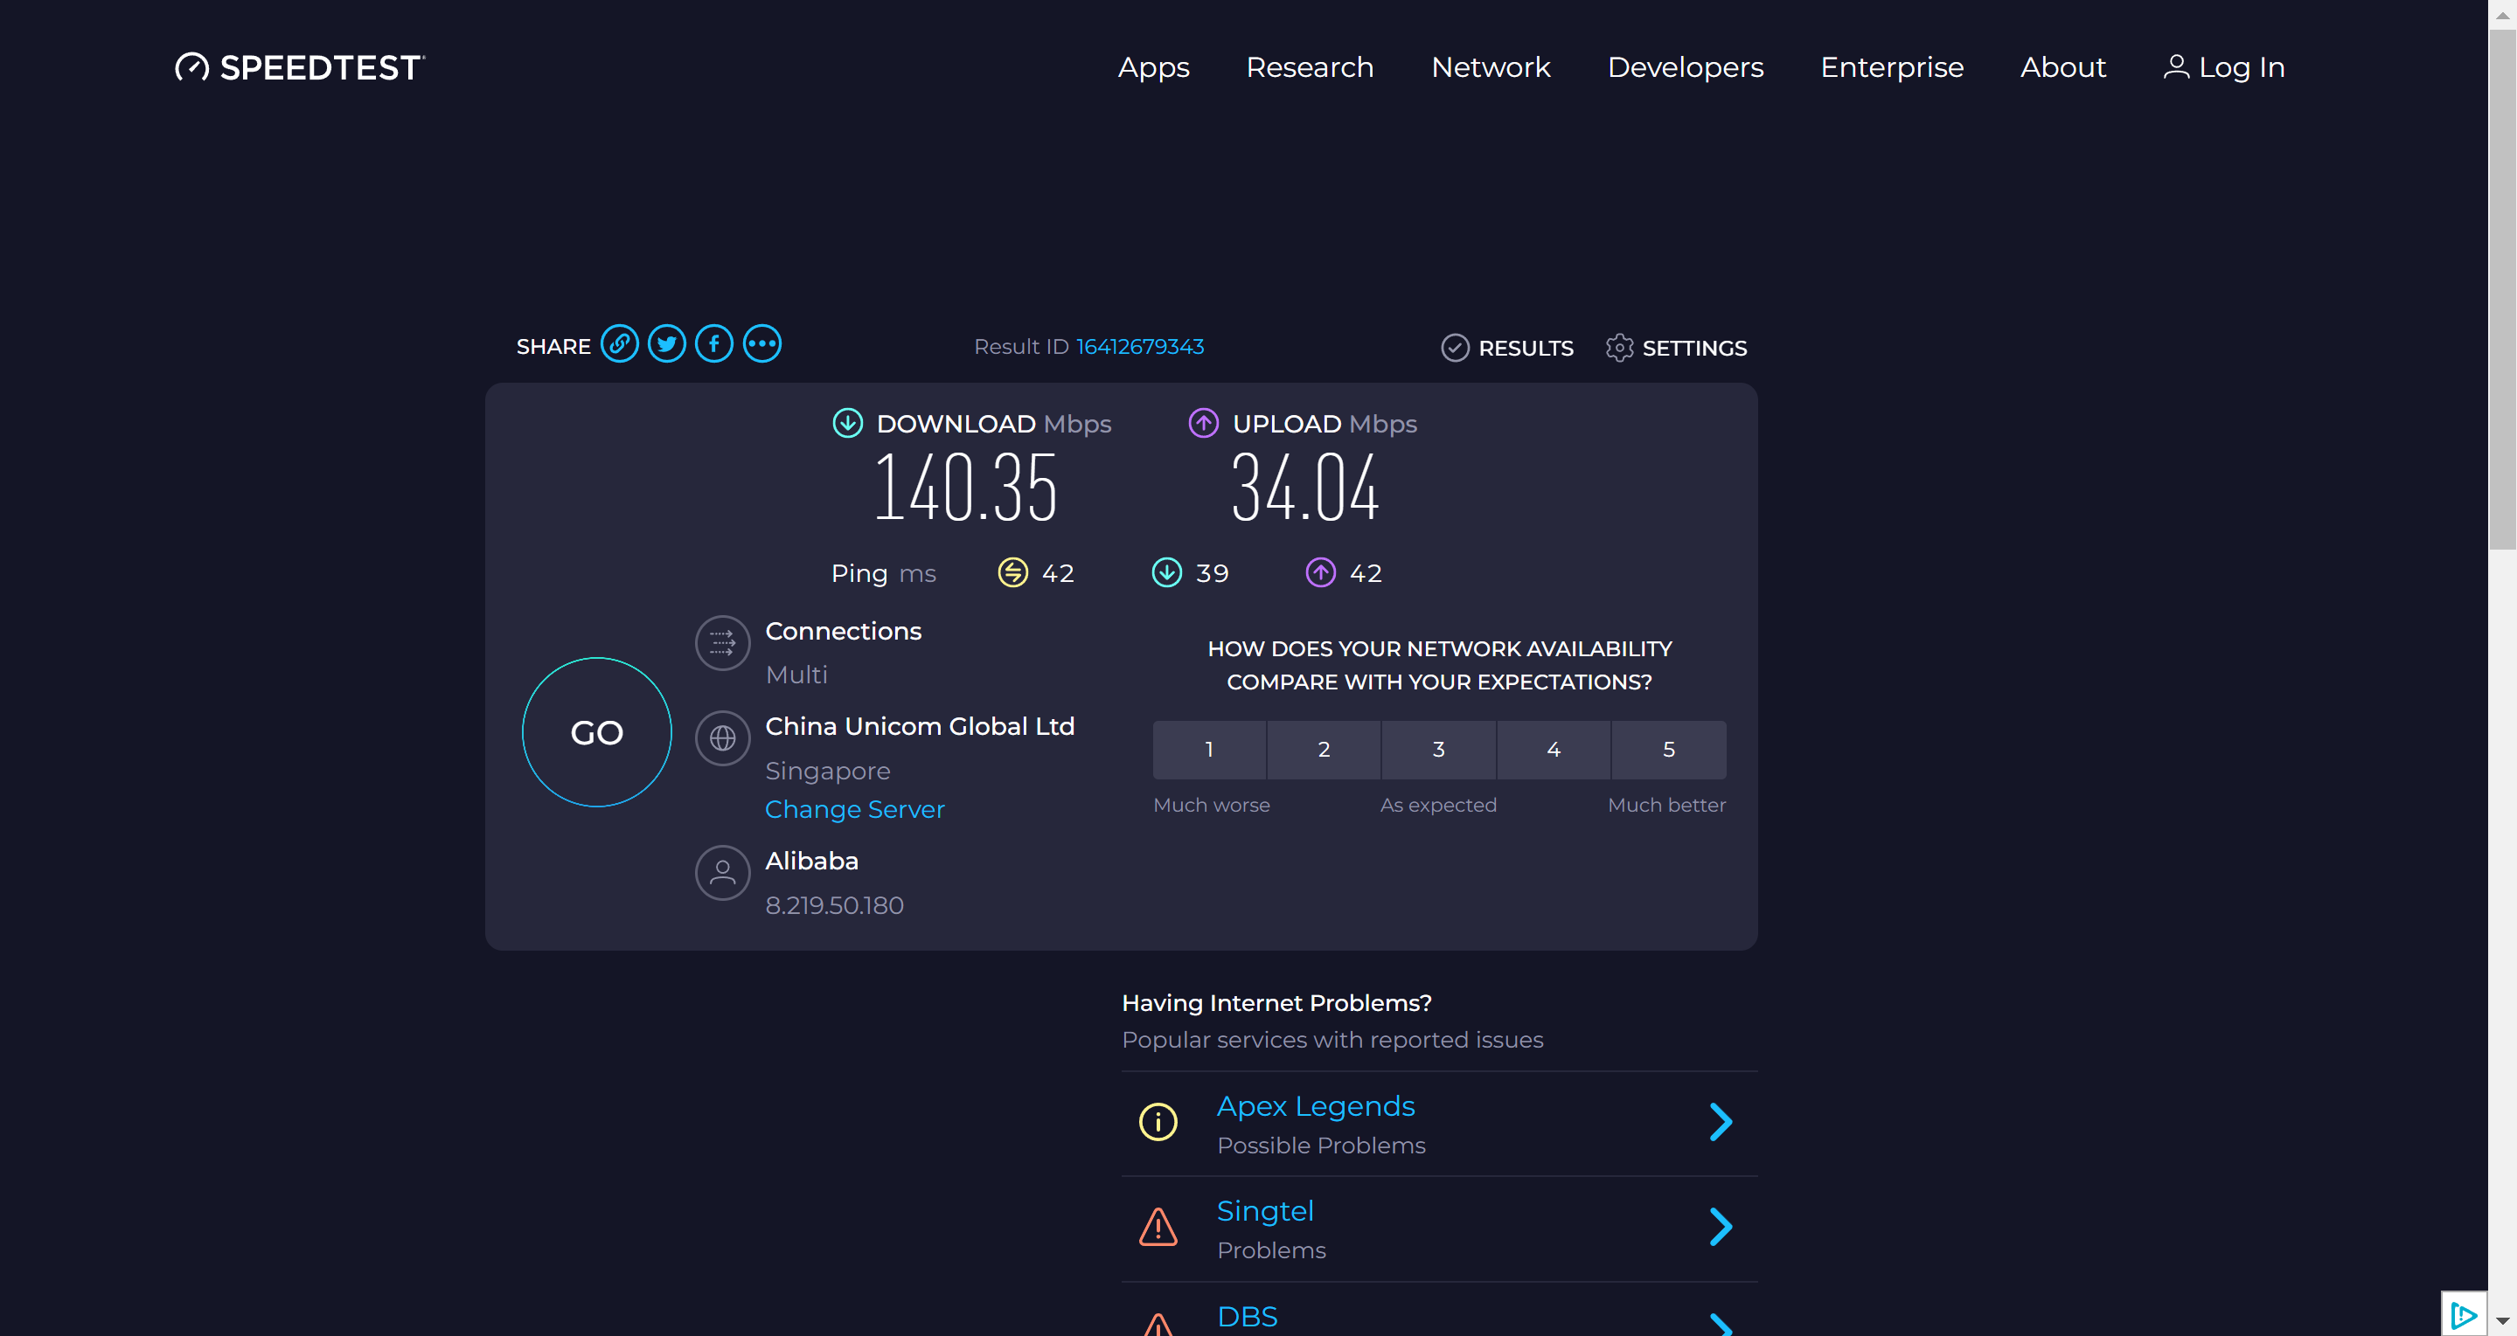Copy share link via chain icon
This screenshot has height=1336, width=2517.
[620, 345]
